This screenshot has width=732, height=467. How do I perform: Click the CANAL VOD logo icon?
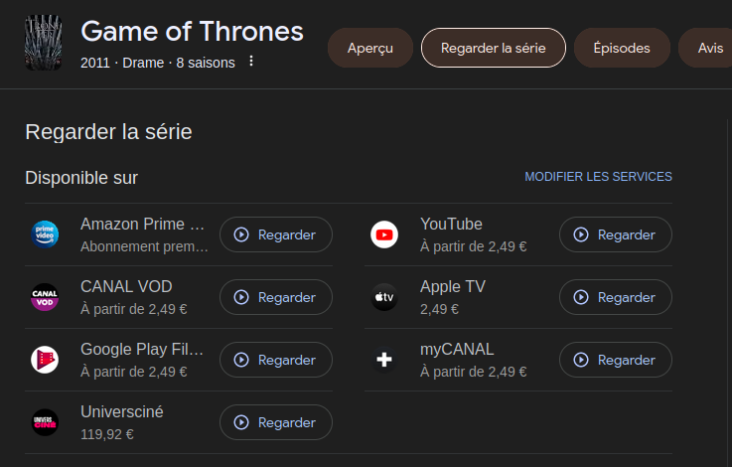point(45,297)
